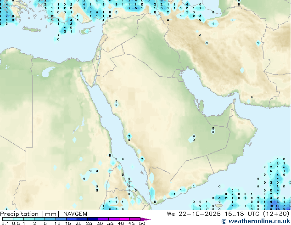Select the 0.1–0.5 mm legend swatch
The image size is (291, 225).
point(8,219)
